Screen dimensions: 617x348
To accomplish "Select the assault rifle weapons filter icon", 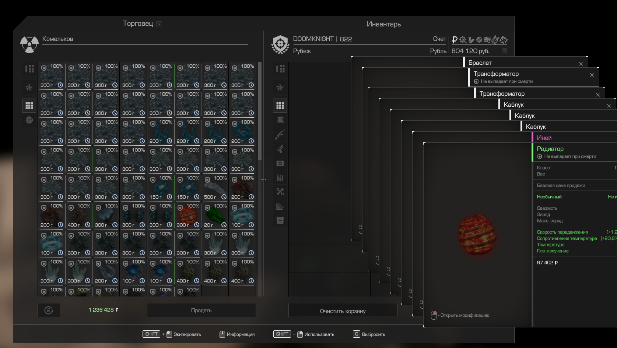I will 280,135.
